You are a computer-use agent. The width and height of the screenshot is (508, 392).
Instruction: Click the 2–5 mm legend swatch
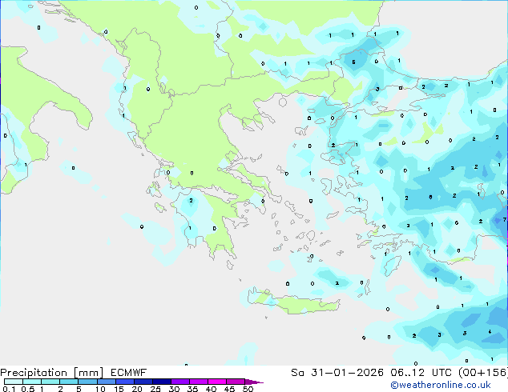[x=69, y=382]
